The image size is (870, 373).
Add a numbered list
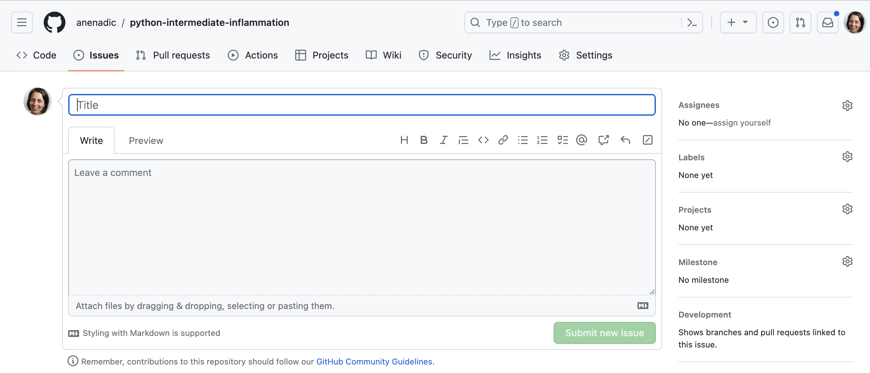542,140
